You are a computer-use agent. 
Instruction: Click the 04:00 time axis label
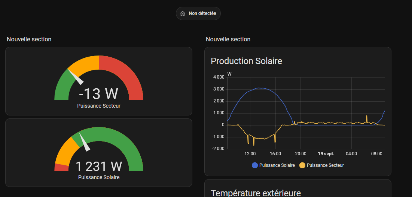tap(351, 154)
